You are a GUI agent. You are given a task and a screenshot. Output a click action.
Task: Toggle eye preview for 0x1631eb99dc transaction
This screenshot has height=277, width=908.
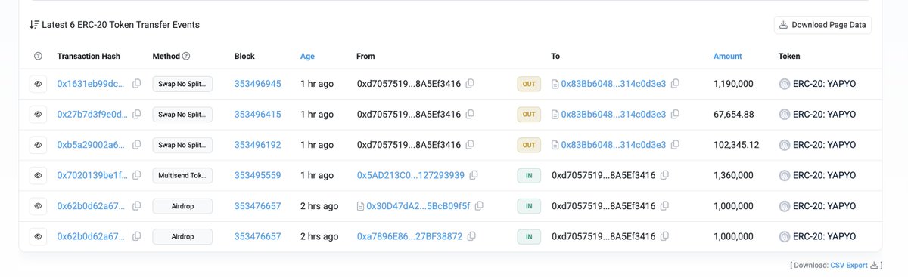tap(39, 84)
